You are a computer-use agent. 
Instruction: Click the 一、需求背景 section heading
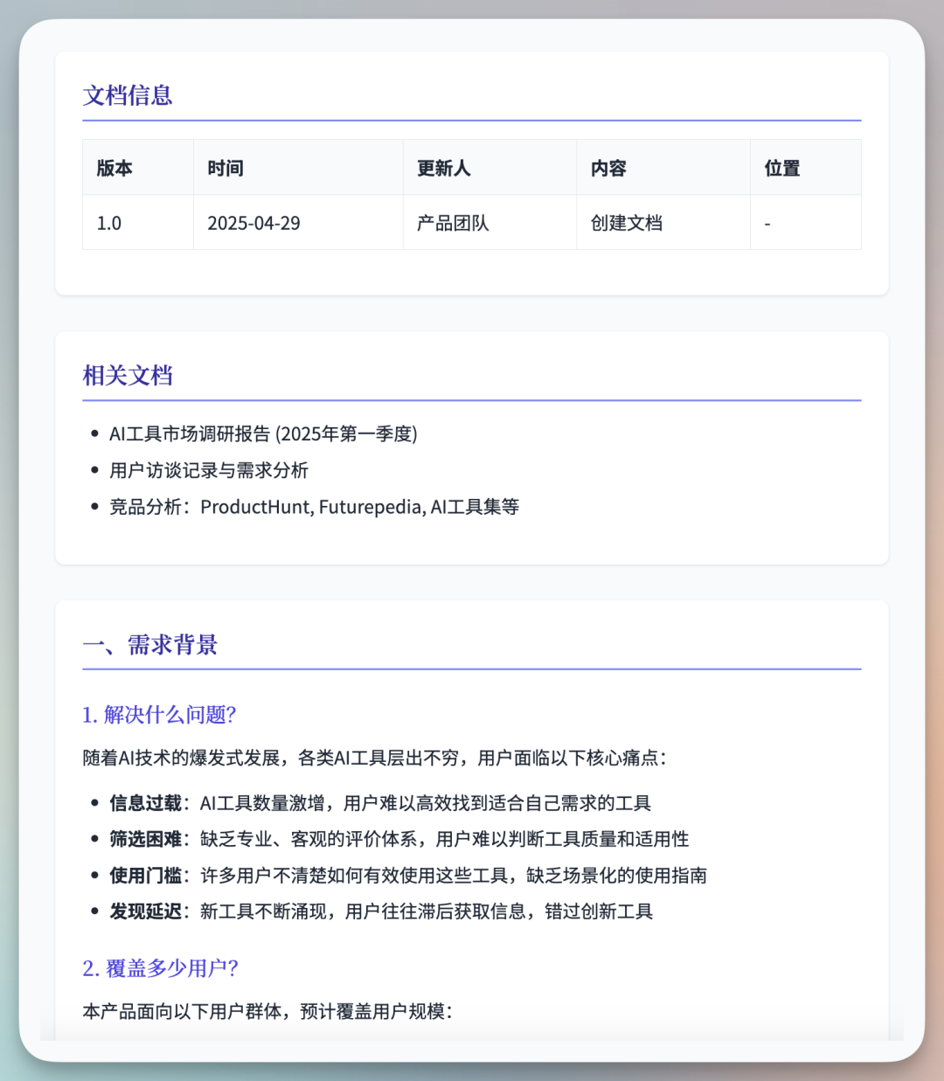pos(150,645)
